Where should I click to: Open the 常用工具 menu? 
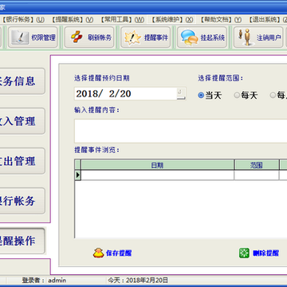122,20
